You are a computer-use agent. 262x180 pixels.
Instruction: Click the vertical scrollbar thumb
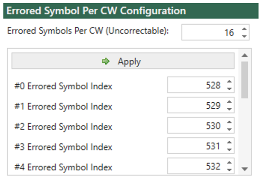[244, 80]
